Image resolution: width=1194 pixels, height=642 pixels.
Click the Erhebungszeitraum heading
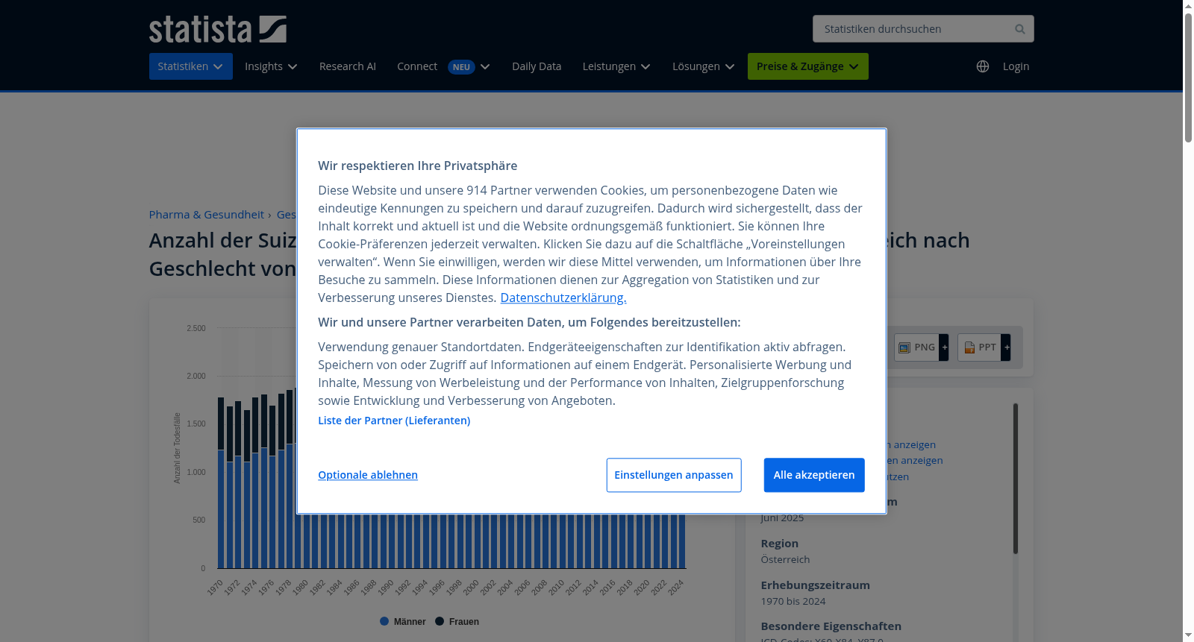point(816,585)
